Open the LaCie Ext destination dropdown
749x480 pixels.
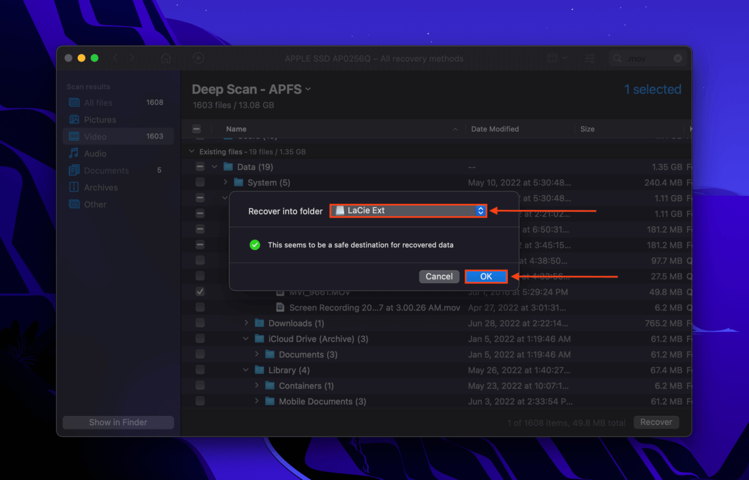[x=408, y=211]
